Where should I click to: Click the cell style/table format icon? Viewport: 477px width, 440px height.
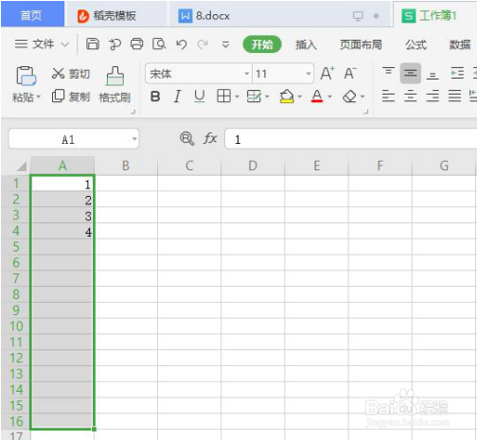254,96
